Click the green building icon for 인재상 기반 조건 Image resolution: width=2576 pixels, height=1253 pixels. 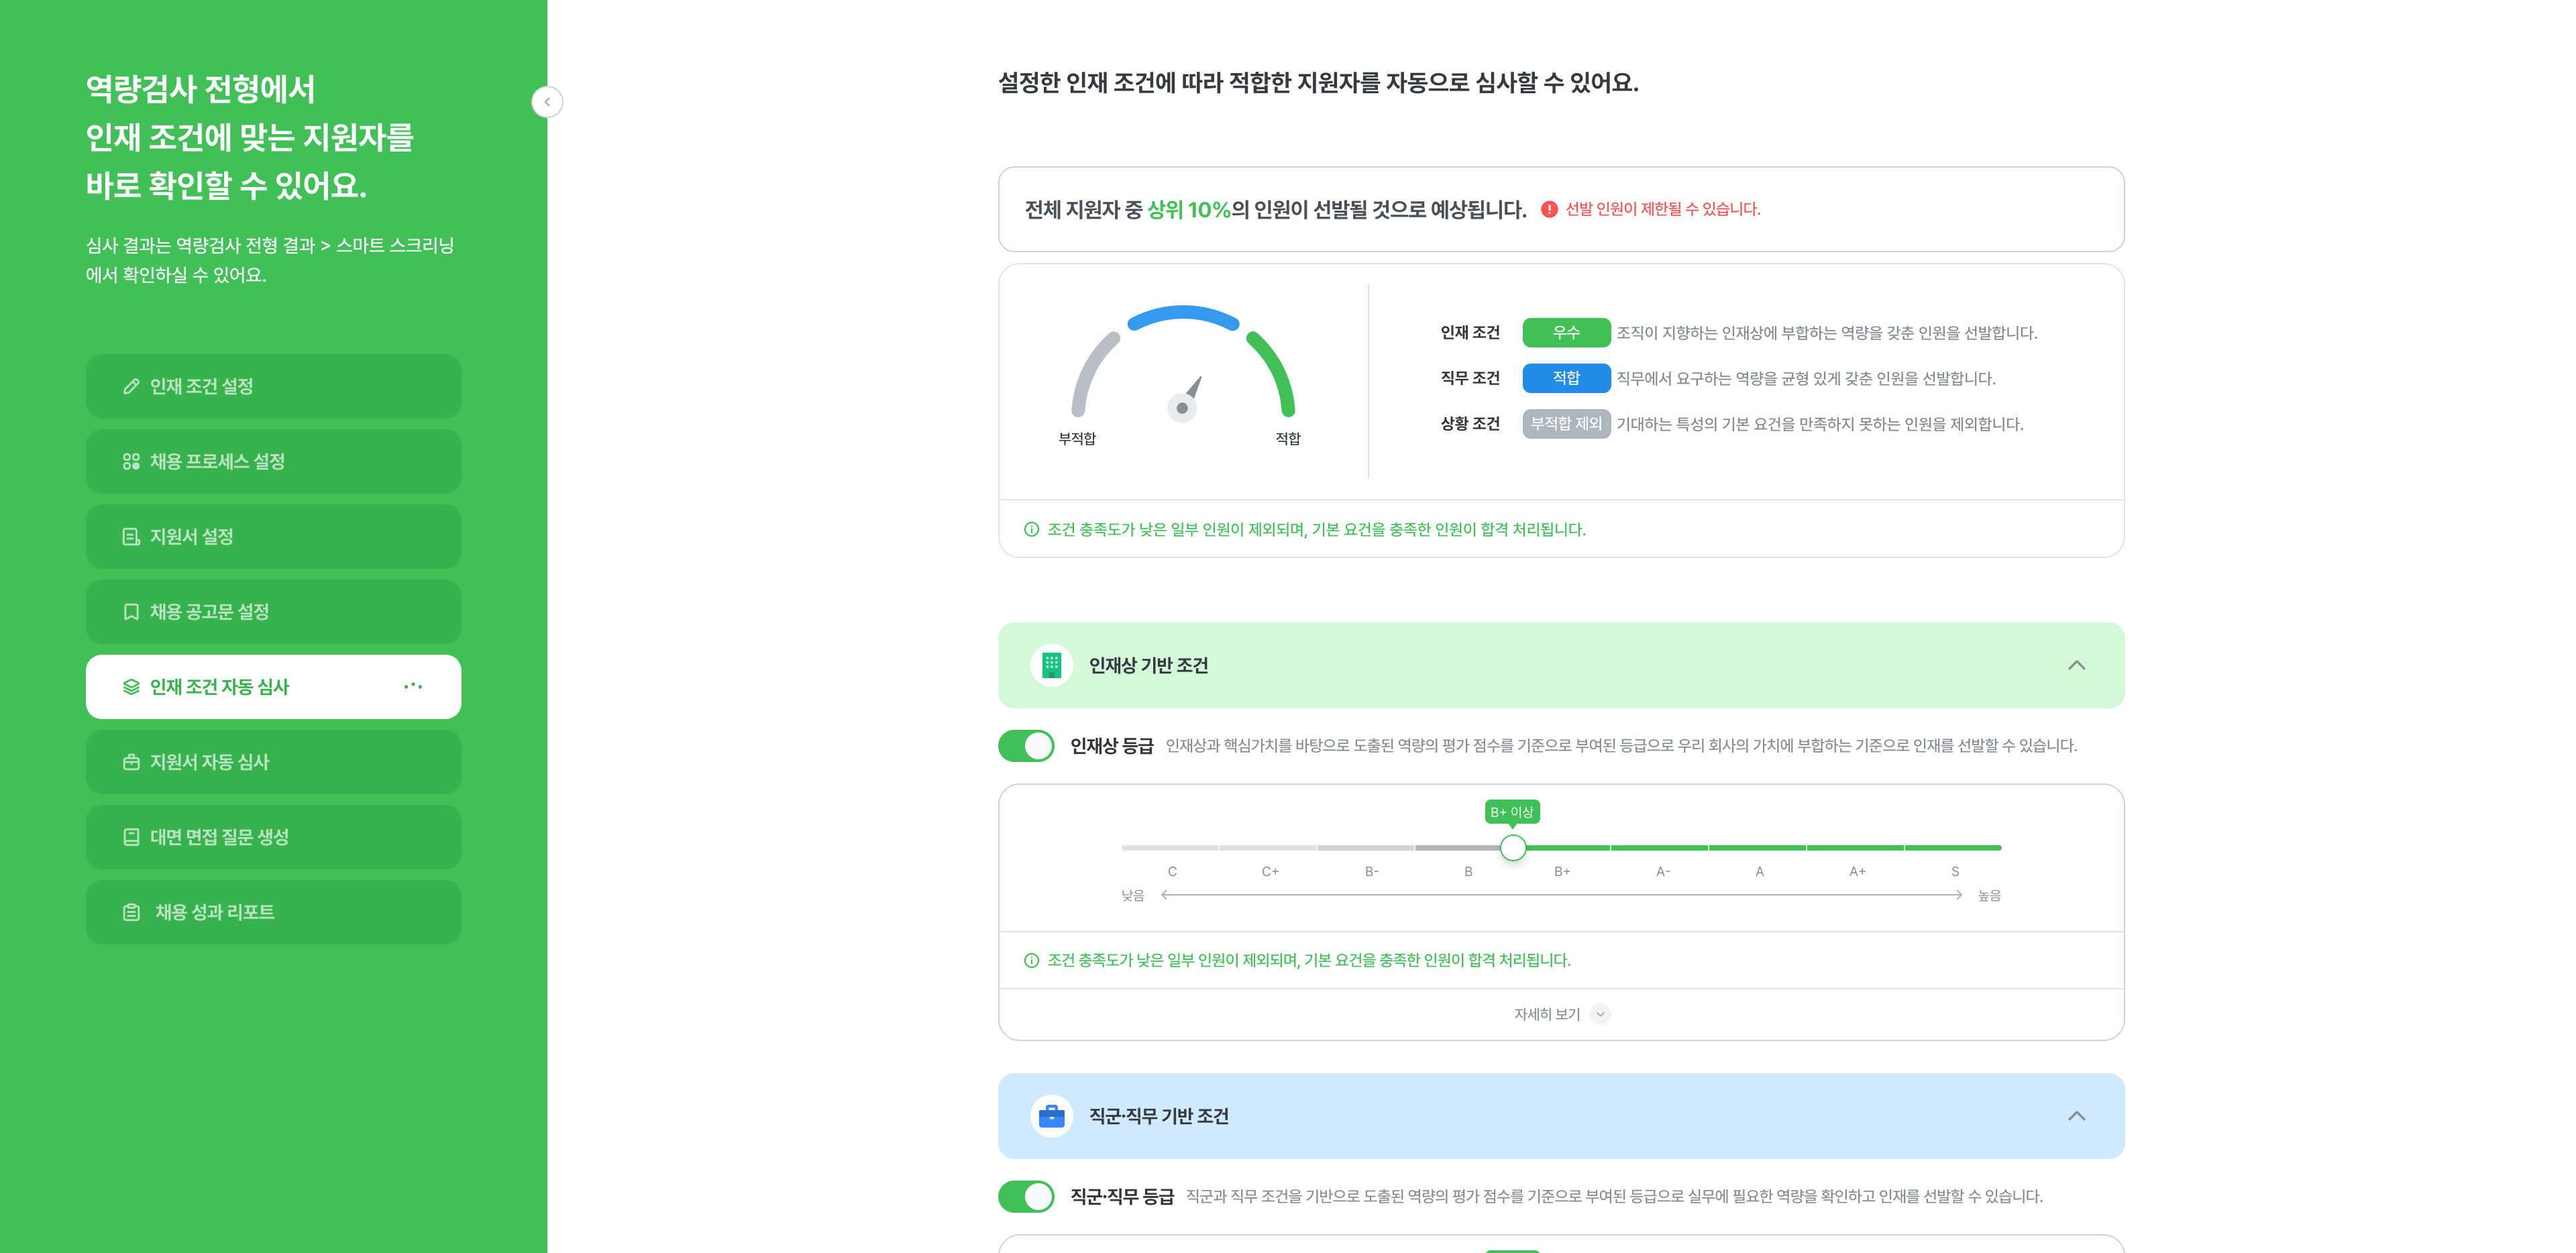(x=1051, y=665)
